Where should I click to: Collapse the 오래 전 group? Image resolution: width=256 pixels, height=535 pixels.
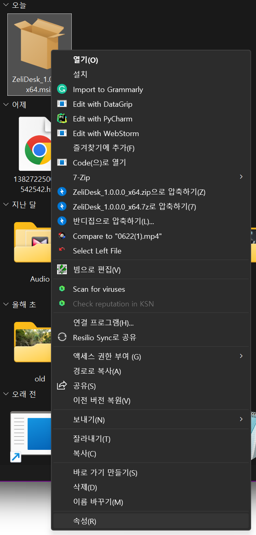(x=6, y=394)
